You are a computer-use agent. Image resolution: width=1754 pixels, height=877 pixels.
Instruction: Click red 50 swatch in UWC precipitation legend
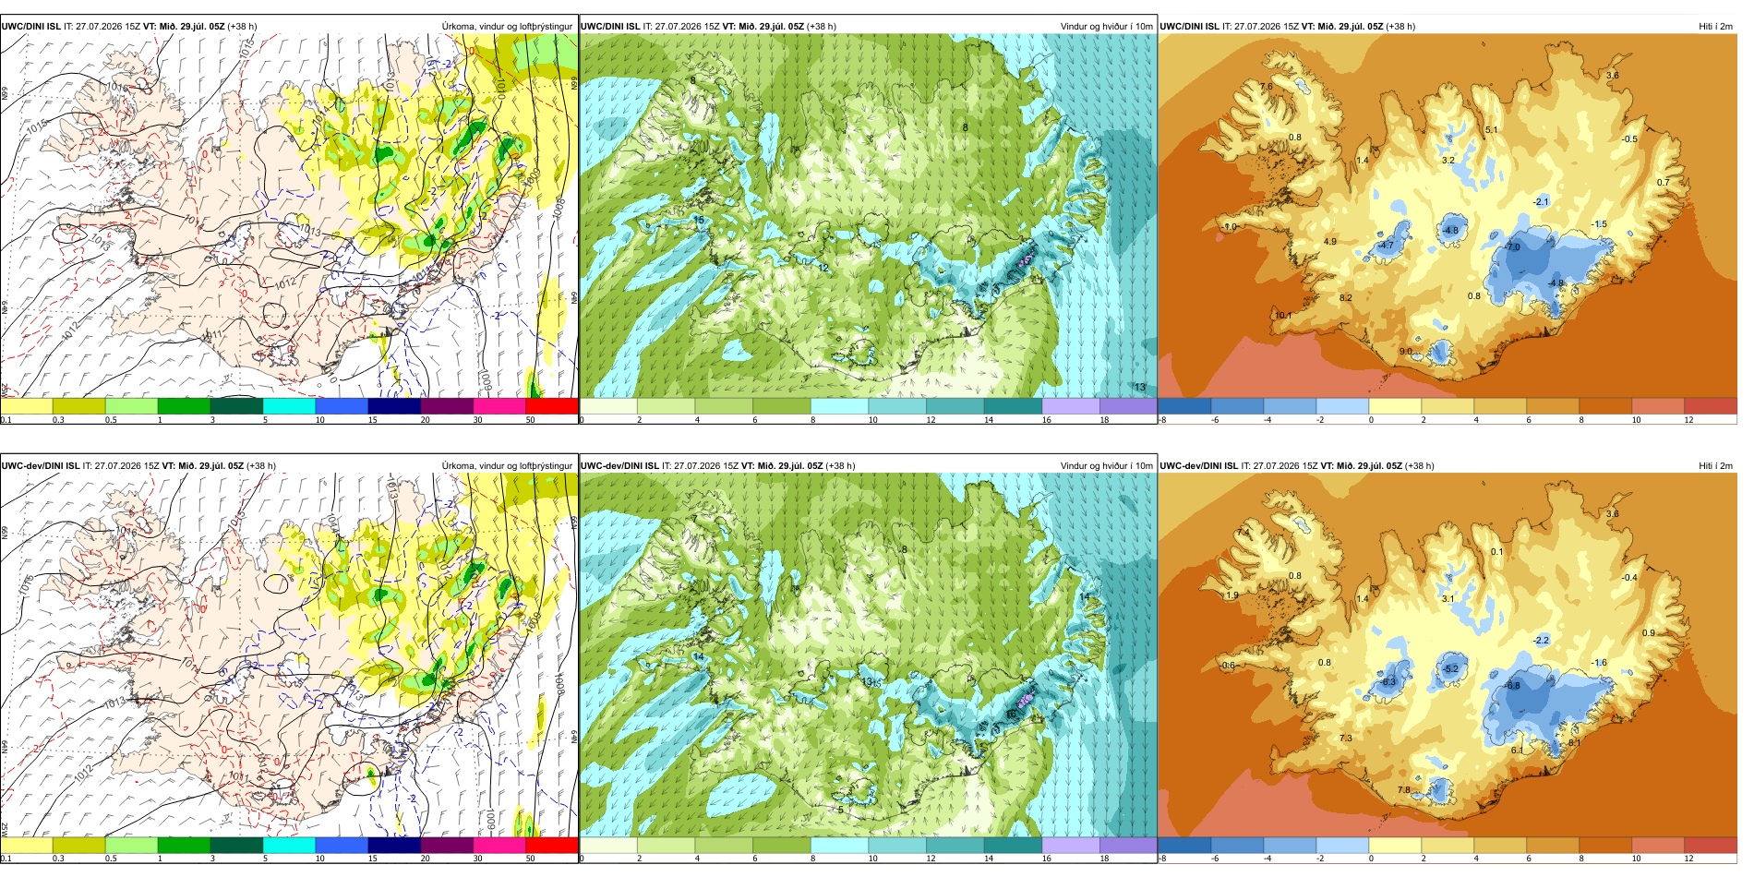point(552,405)
